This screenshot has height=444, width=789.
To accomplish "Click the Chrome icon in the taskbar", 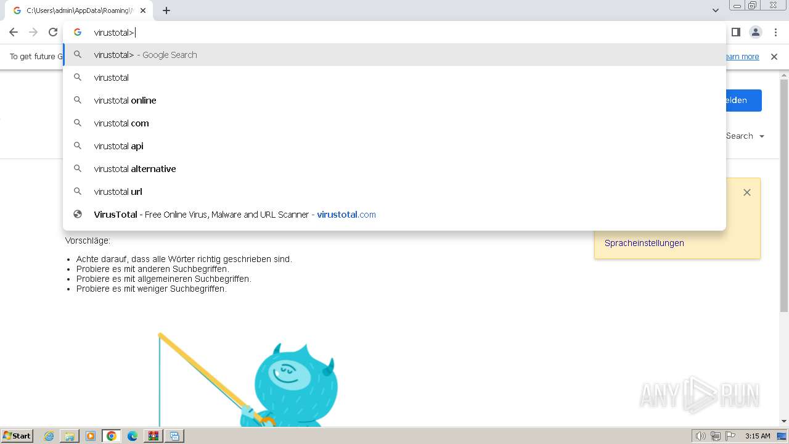I will [x=112, y=436].
